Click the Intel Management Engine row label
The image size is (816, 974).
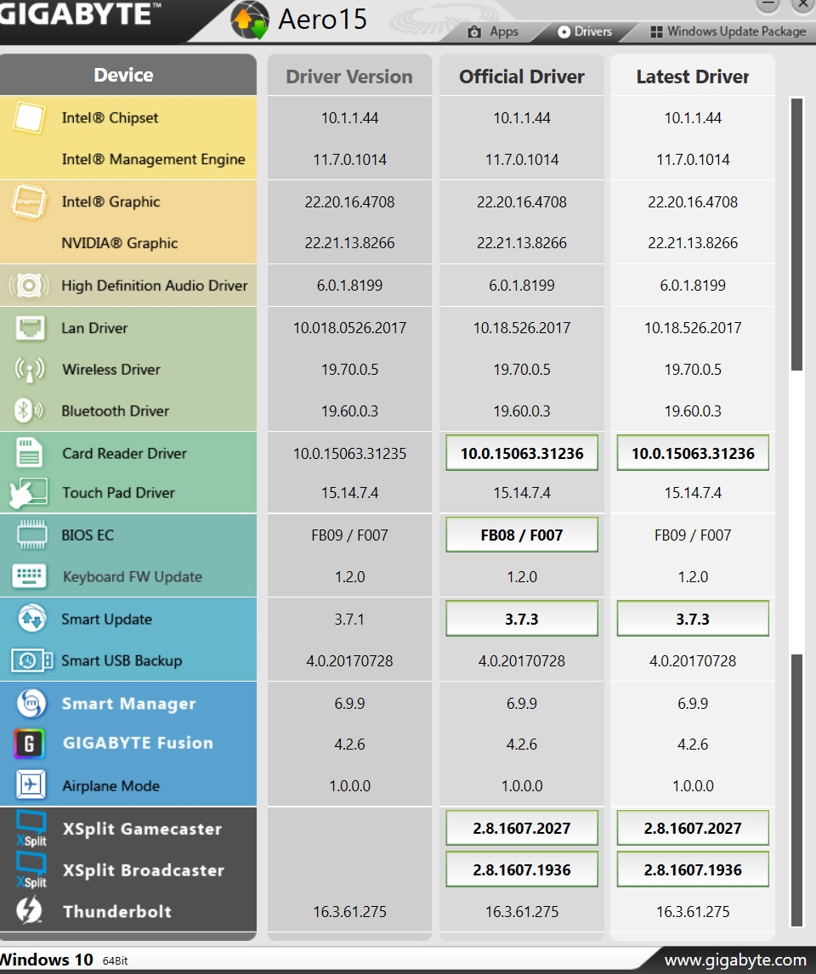[x=153, y=159]
